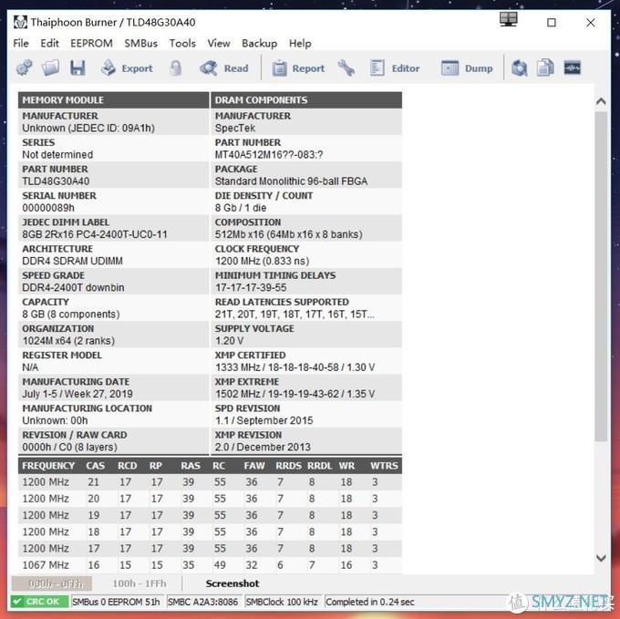Click 1024M x64 (2 ranks) organization
The image size is (620, 619).
point(68,340)
